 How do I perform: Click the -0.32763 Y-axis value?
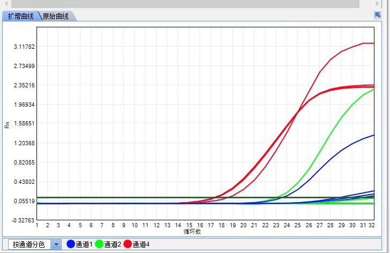(x=23, y=220)
